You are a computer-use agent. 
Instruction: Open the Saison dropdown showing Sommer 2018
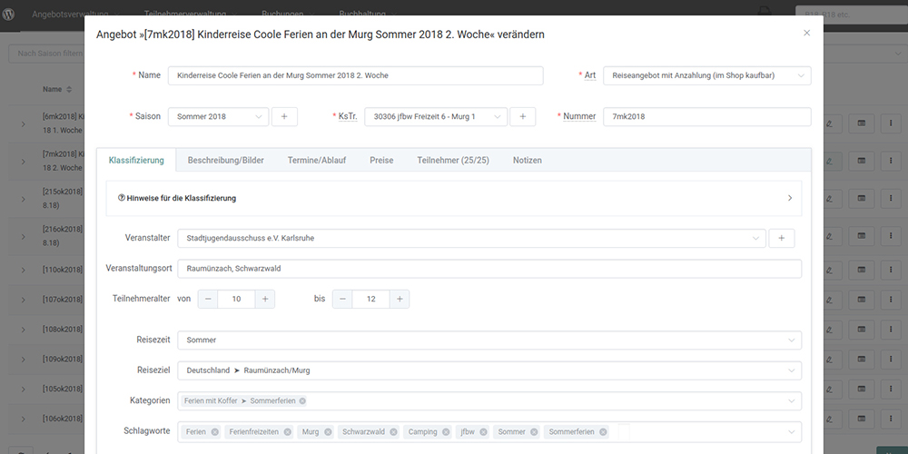pyautogui.click(x=218, y=116)
